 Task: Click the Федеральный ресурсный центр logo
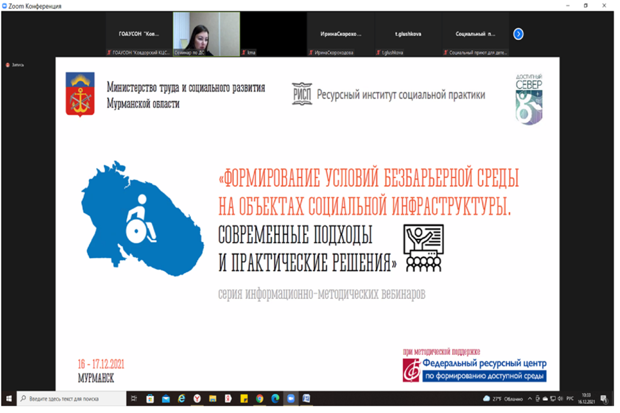pos(475,370)
